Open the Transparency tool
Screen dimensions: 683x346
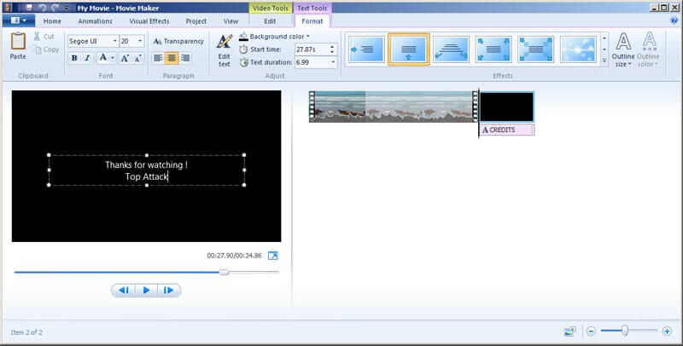(178, 41)
